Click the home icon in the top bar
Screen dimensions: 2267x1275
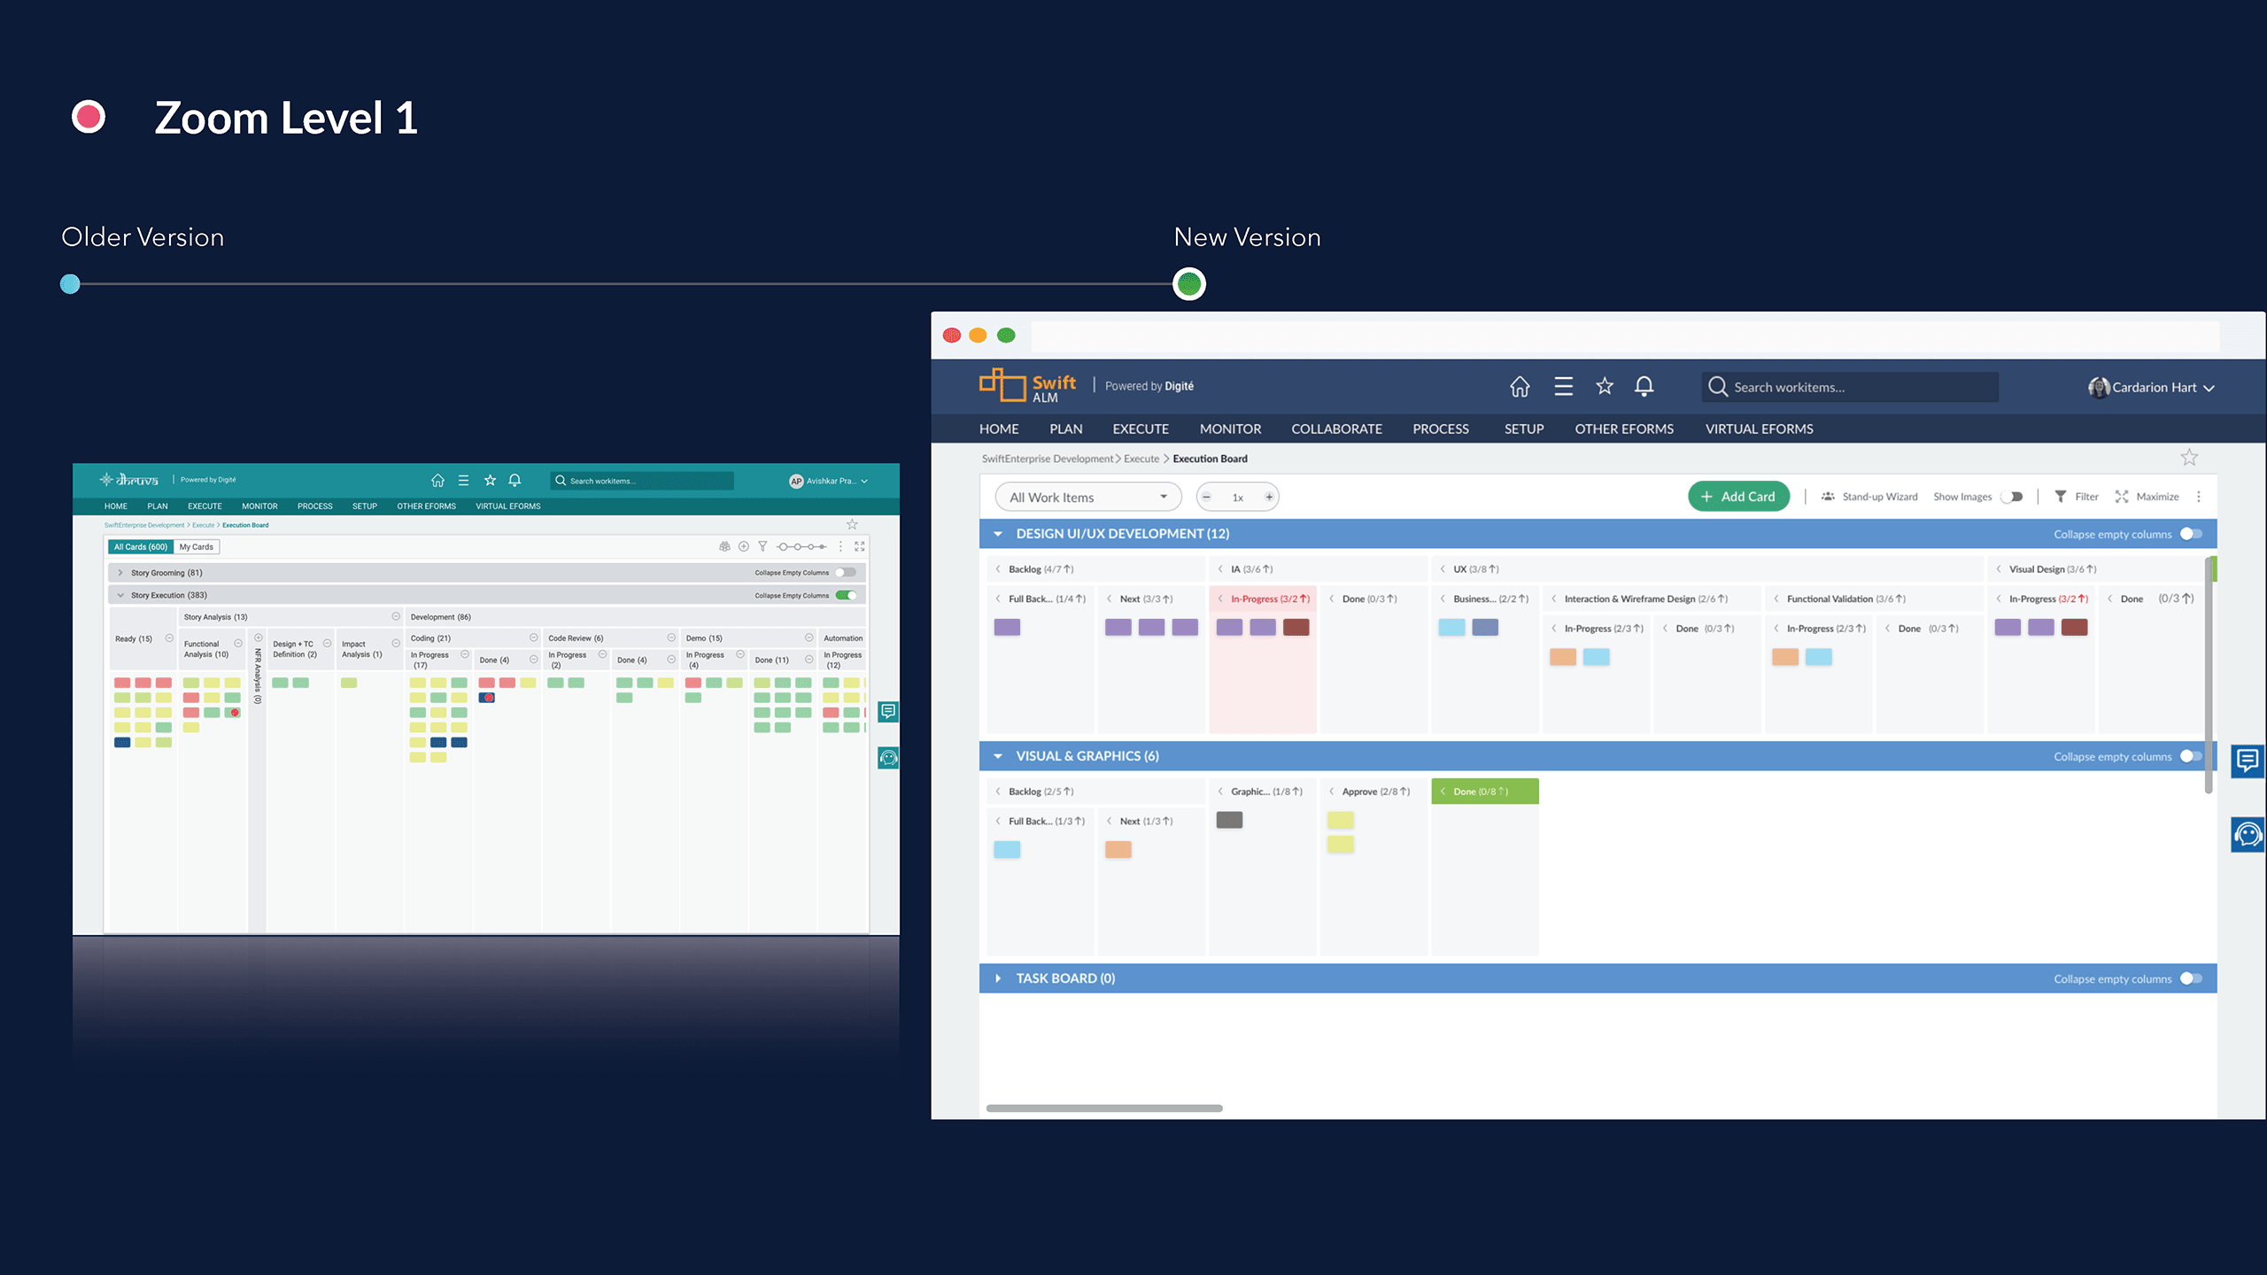pyautogui.click(x=1520, y=387)
